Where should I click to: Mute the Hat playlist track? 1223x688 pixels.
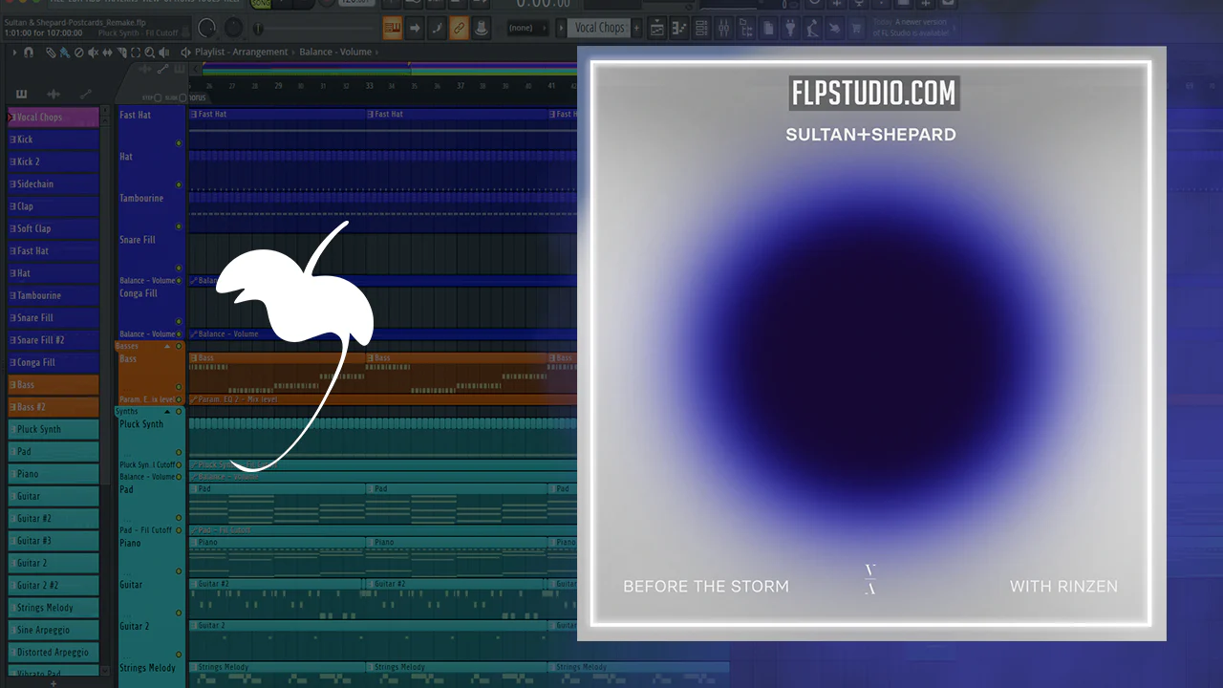coord(179,184)
